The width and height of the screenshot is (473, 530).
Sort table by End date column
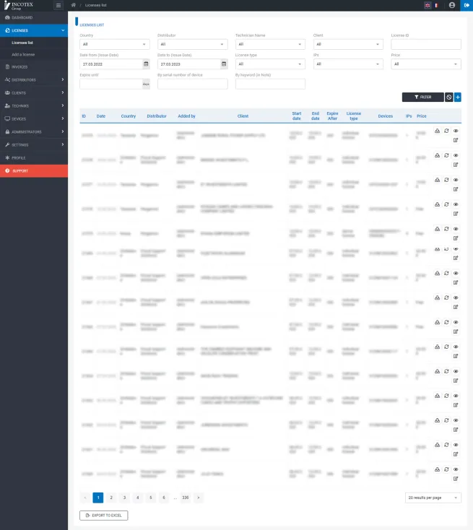[316, 116]
